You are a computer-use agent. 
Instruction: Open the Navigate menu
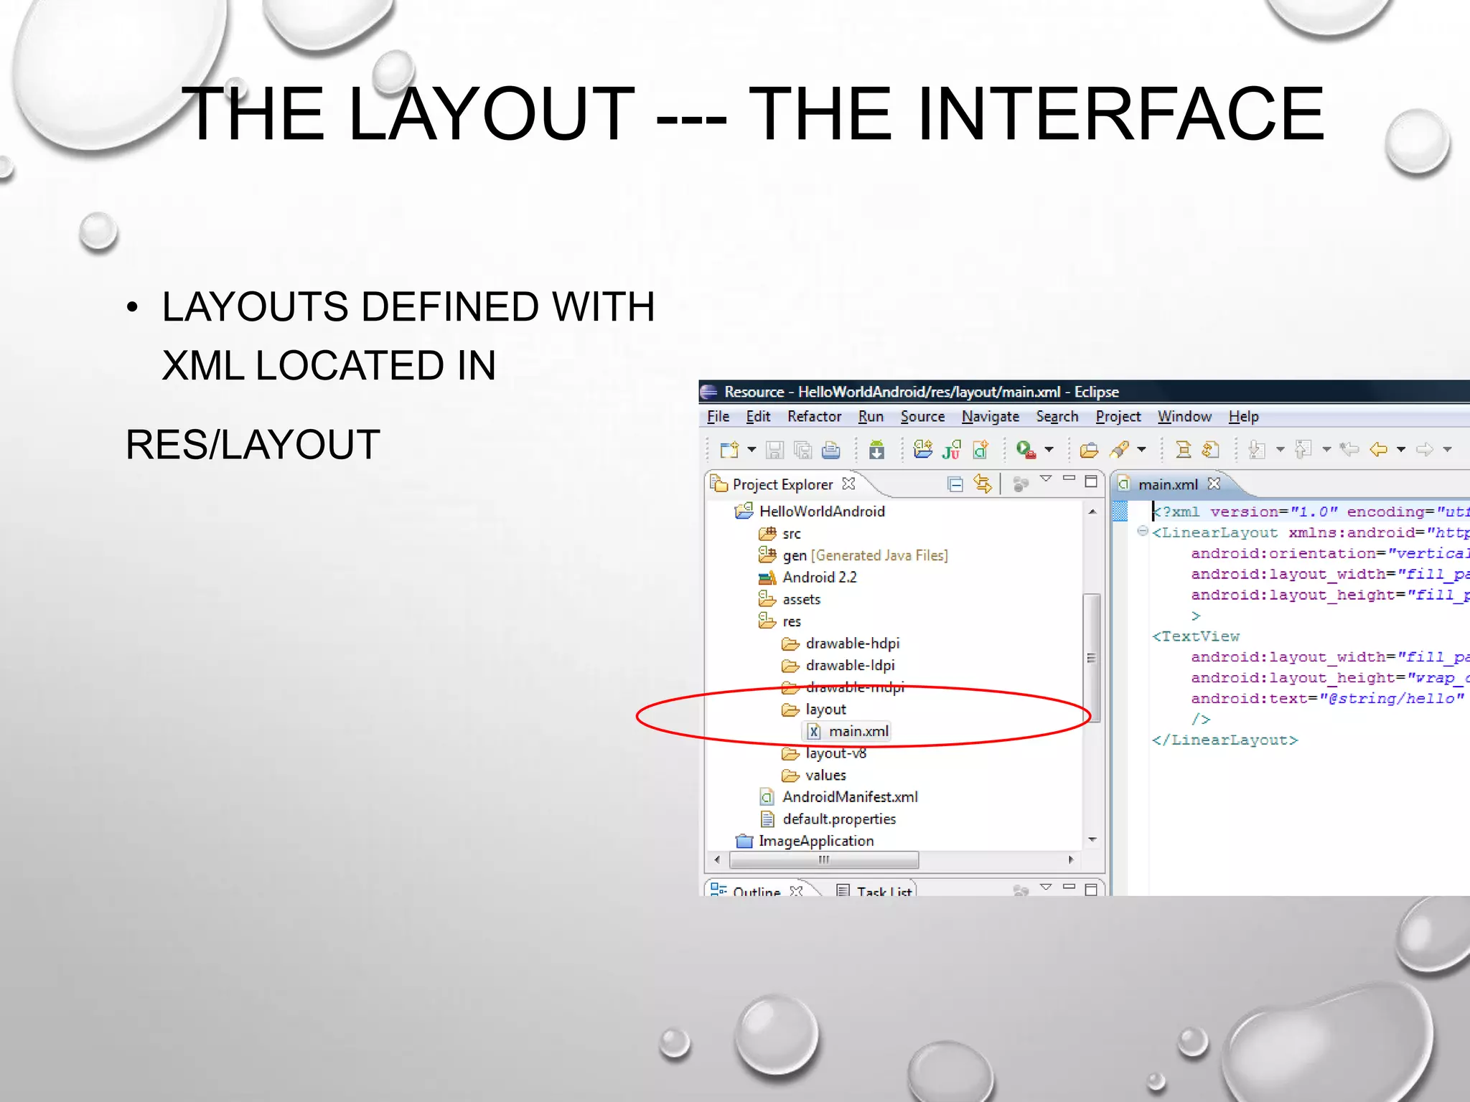991,417
